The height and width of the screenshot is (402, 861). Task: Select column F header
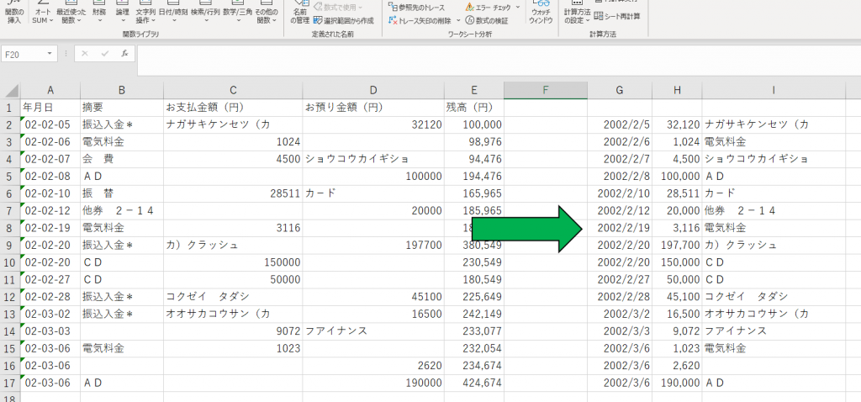click(x=545, y=90)
